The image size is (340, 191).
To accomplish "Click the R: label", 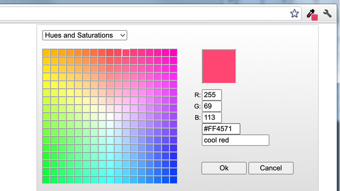I will tap(198, 95).
